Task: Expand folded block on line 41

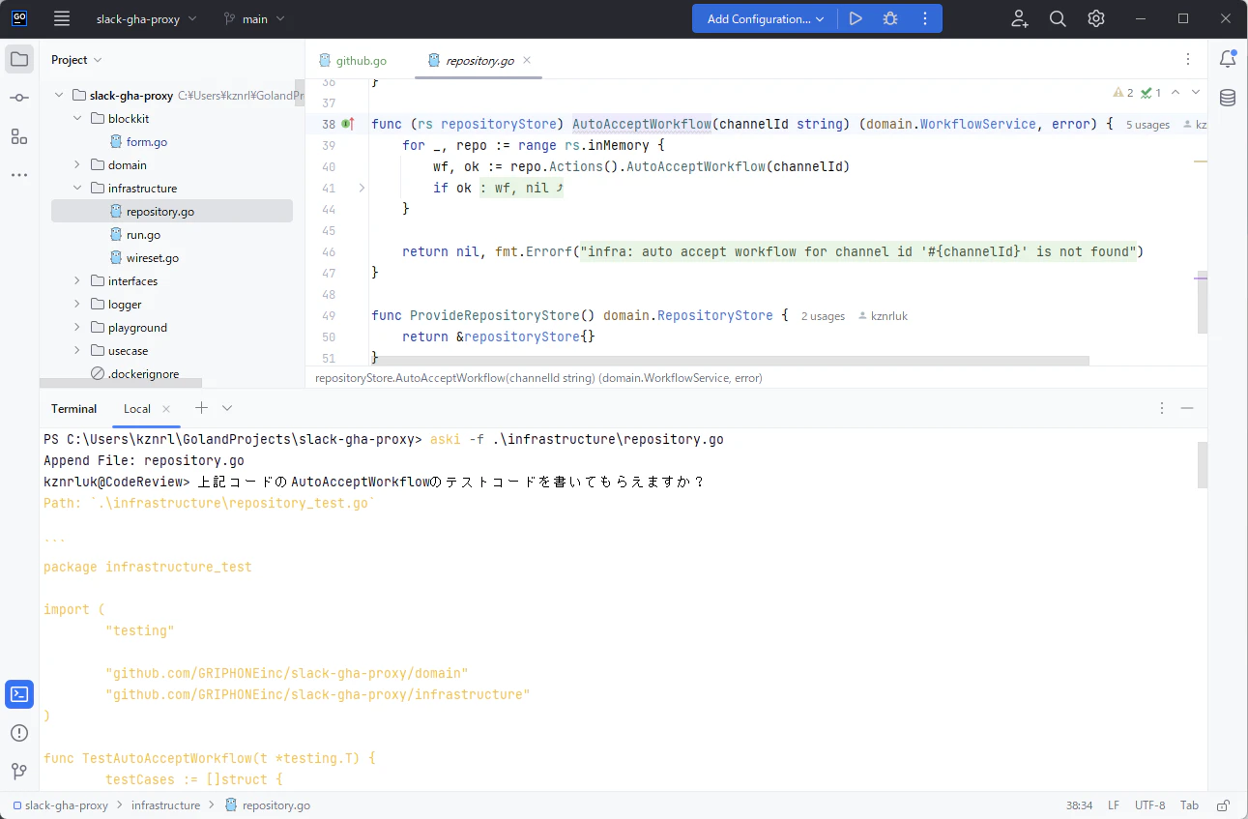Action: coord(362,188)
